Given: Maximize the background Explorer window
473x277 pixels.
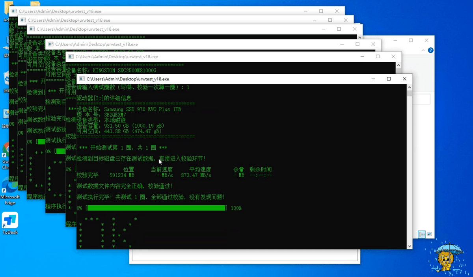Looking at the screenshot, I should (x=411, y=40).
